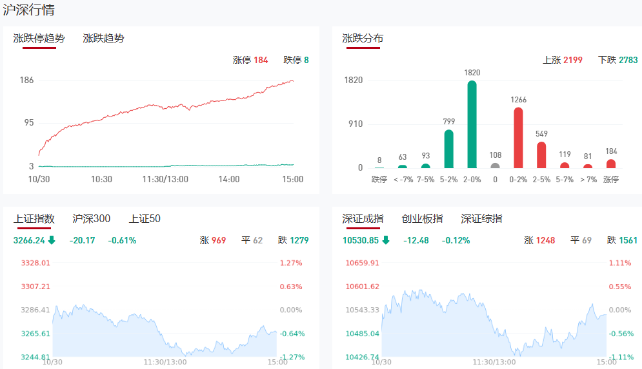This screenshot has width=642, height=369.
Task: Click the green down arrow beside 3266.24
Action: click(x=52, y=240)
